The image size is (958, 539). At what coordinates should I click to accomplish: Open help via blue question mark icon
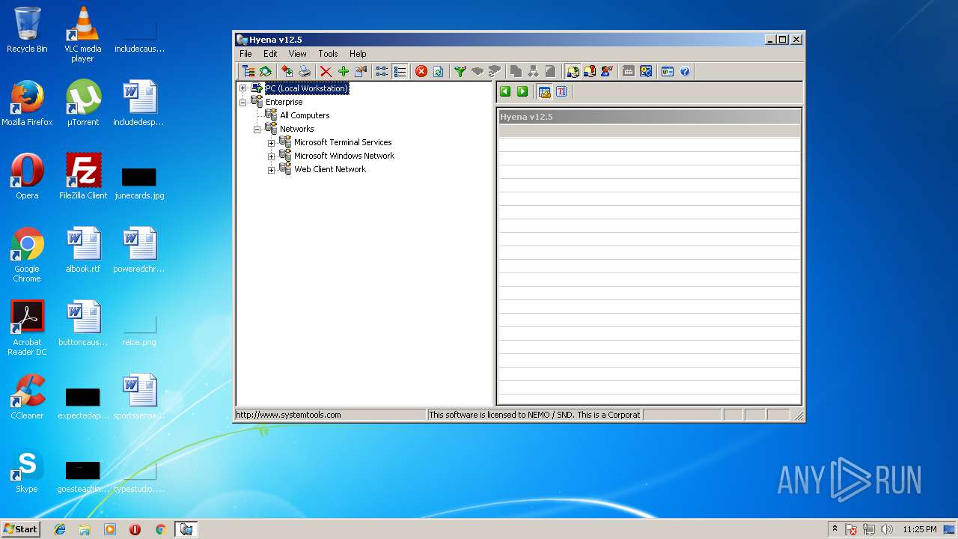685,71
